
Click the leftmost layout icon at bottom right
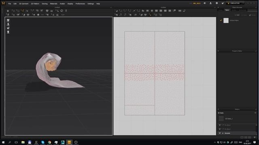242,137
